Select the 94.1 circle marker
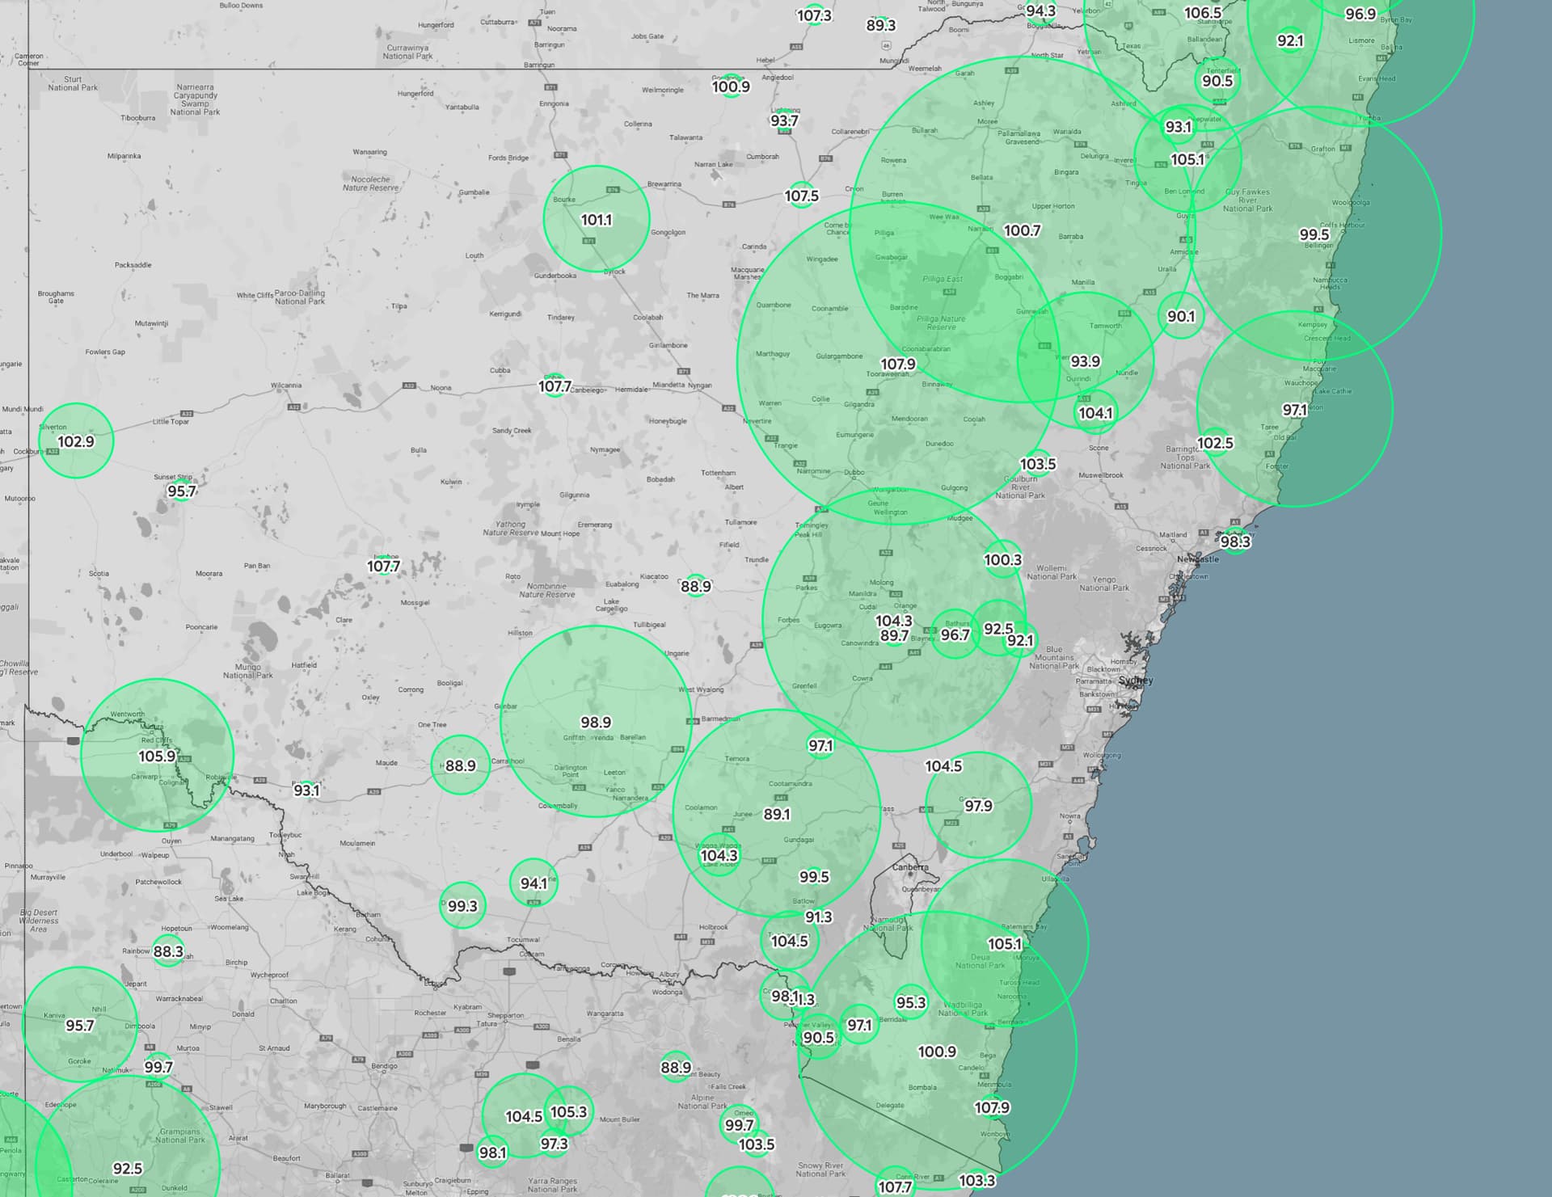 click(533, 883)
